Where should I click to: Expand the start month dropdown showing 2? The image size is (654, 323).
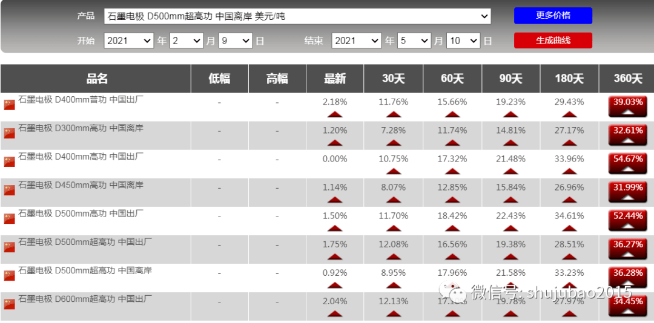coord(187,41)
